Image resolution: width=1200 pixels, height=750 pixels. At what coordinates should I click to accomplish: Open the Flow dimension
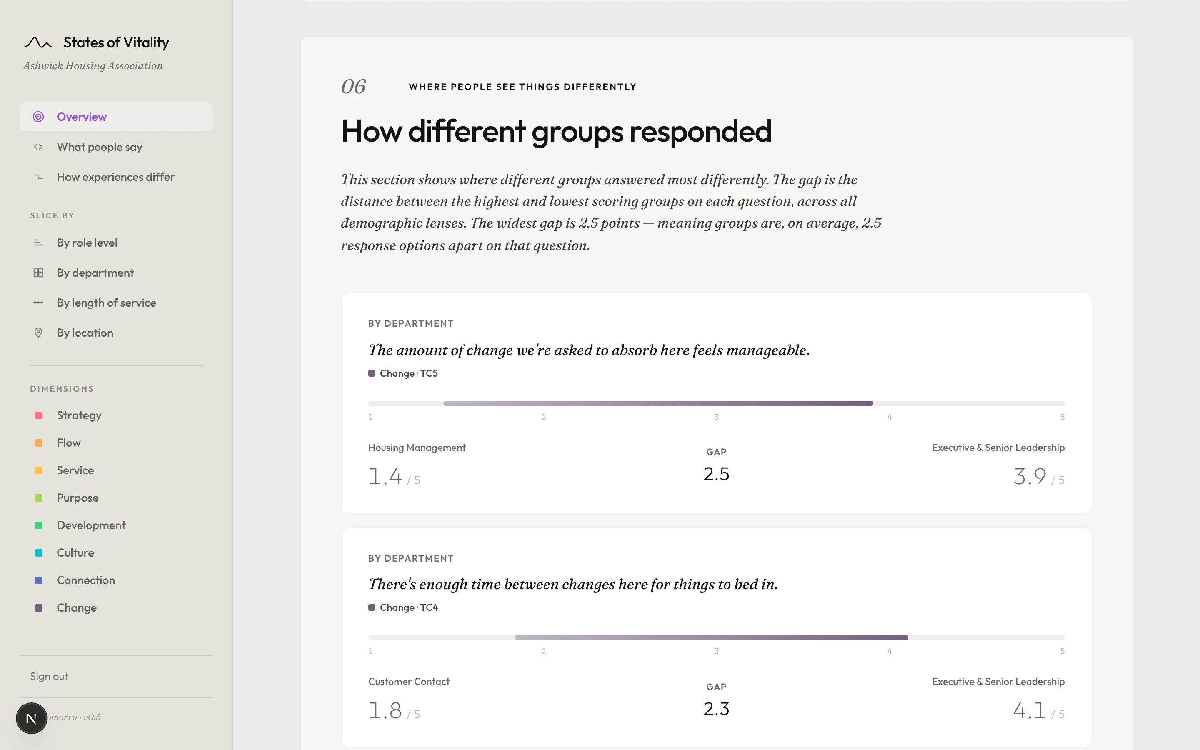(116, 442)
